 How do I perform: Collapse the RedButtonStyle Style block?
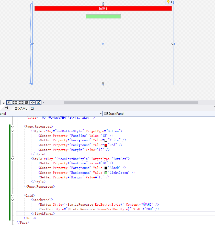(12, 131)
